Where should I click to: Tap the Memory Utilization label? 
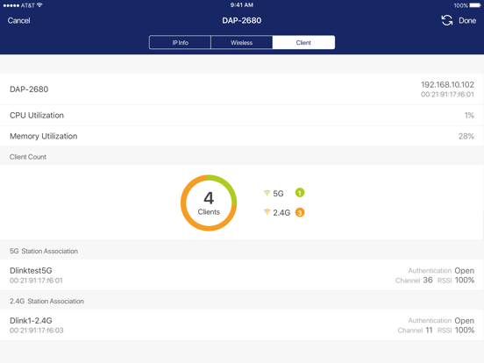[x=44, y=136]
